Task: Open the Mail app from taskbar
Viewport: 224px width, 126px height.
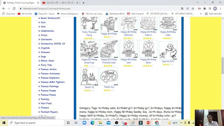Action: coord(108,123)
